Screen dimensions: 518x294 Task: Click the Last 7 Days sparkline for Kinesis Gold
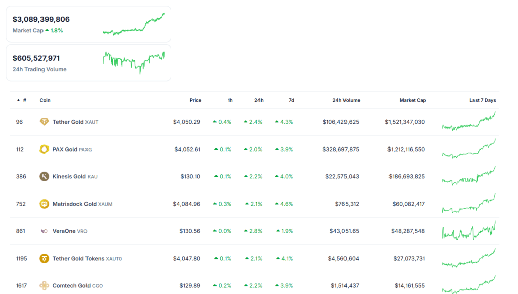[468, 176]
